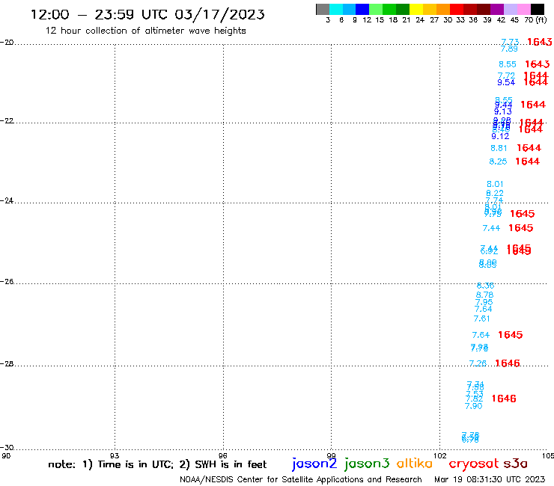
Task: Click the purple 42 ft legend swatch
Action: click(x=497, y=9)
